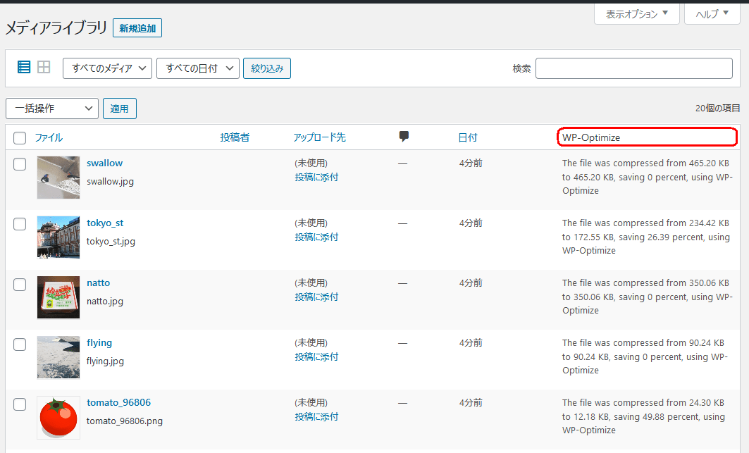The image size is (749, 453).
Task: Open the すべての日付 date dropdown
Action: (198, 68)
